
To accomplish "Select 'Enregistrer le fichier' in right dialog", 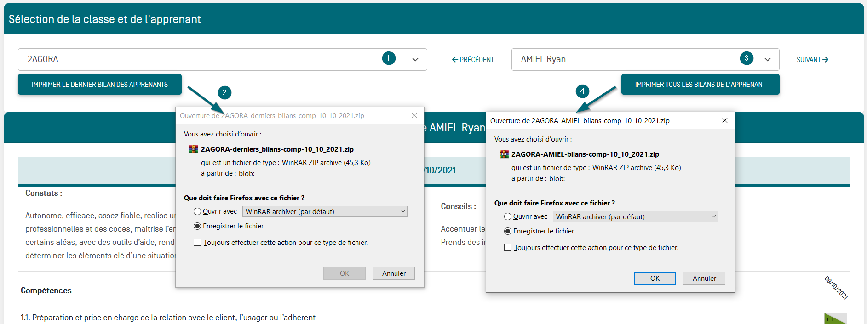I will point(508,231).
